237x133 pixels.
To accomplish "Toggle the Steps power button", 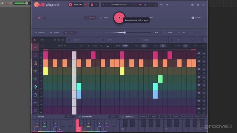I will click(34, 40).
